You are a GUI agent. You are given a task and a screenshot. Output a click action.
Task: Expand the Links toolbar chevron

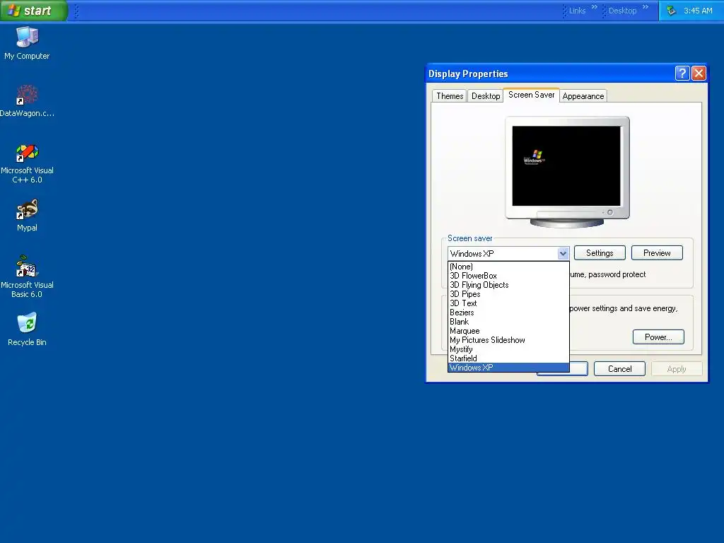[x=594, y=7]
